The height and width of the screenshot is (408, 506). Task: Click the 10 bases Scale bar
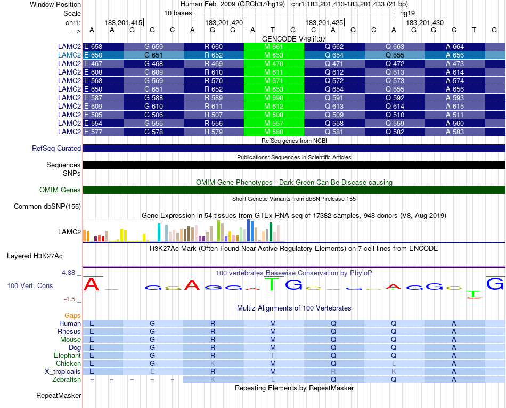coord(295,13)
